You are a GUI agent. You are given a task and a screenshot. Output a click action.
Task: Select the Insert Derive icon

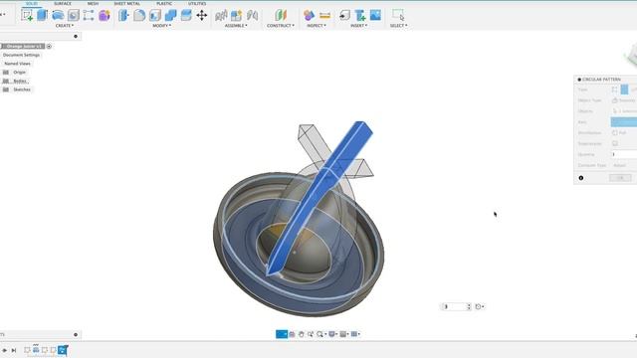pyautogui.click(x=344, y=16)
